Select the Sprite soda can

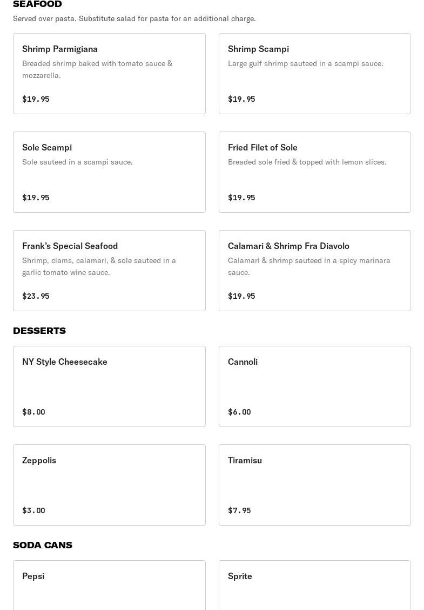(x=314, y=586)
